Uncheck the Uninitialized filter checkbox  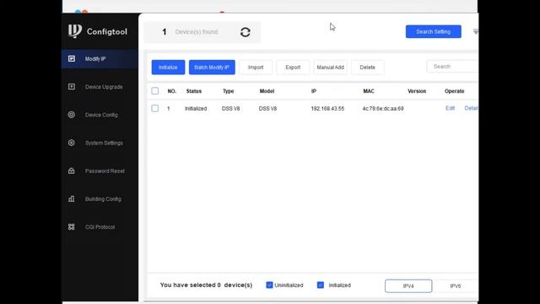click(x=269, y=285)
